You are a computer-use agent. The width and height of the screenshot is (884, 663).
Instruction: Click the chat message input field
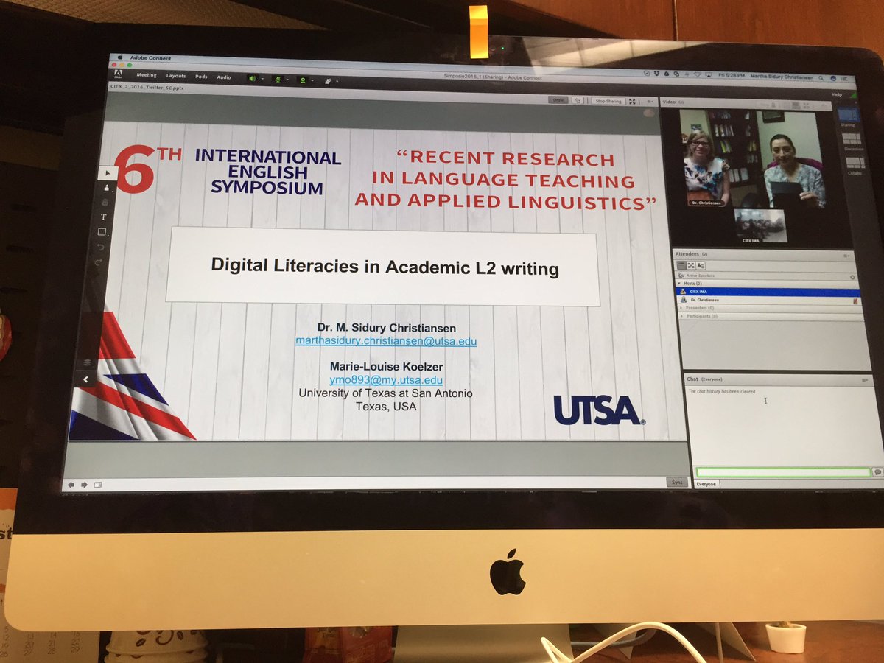click(783, 472)
